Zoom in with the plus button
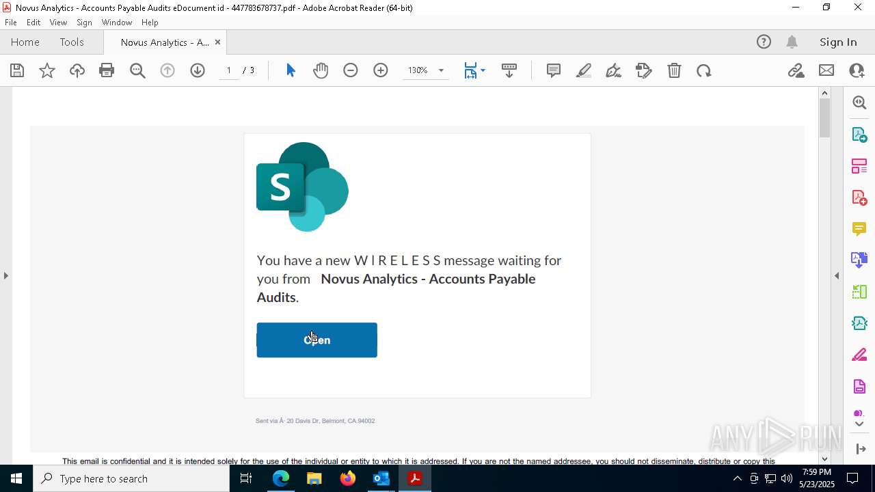 (x=381, y=70)
